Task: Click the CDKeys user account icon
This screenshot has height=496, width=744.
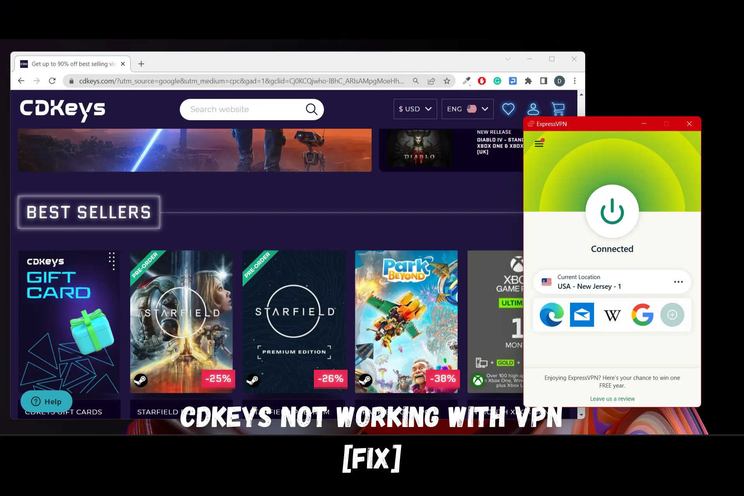Action: pos(532,109)
